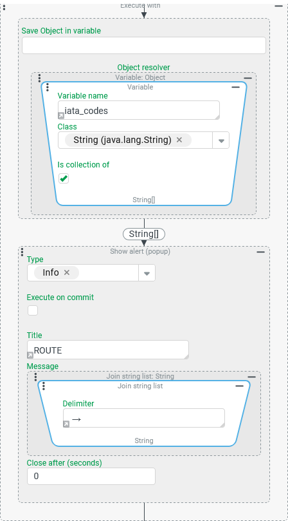Open kebab menu of Variable: Object container
The height and width of the screenshot is (521, 288).
click(39, 78)
